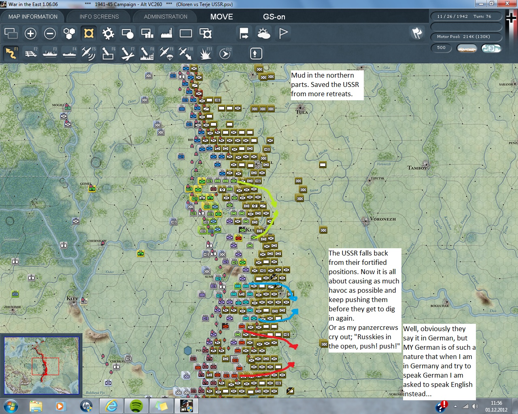Click the F12 end turn button
Screen dimensions: 518x414
click(x=225, y=53)
